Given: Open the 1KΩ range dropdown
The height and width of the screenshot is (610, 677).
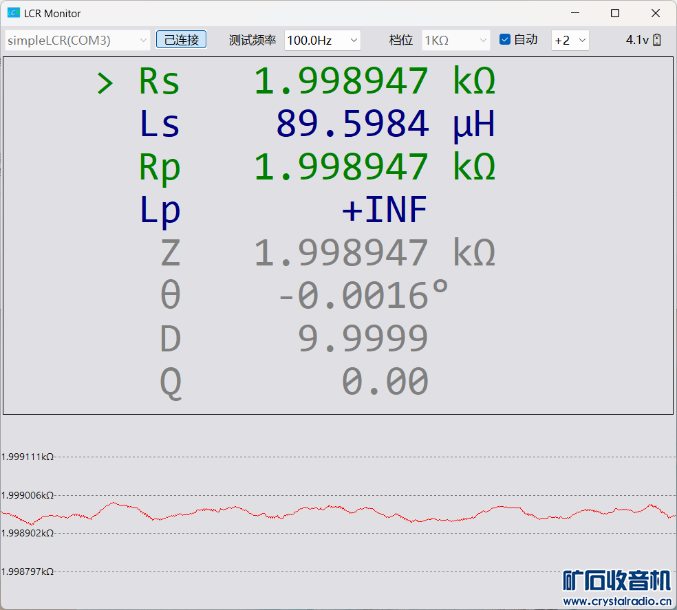Looking at the screenshot, I should [x=455, y=41].
